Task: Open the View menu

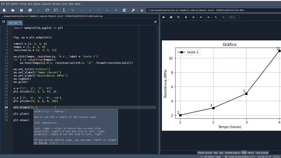Action: click(72, 4)
